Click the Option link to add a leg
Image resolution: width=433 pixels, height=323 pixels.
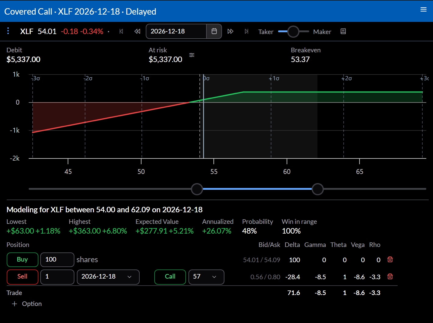[32, 304]
